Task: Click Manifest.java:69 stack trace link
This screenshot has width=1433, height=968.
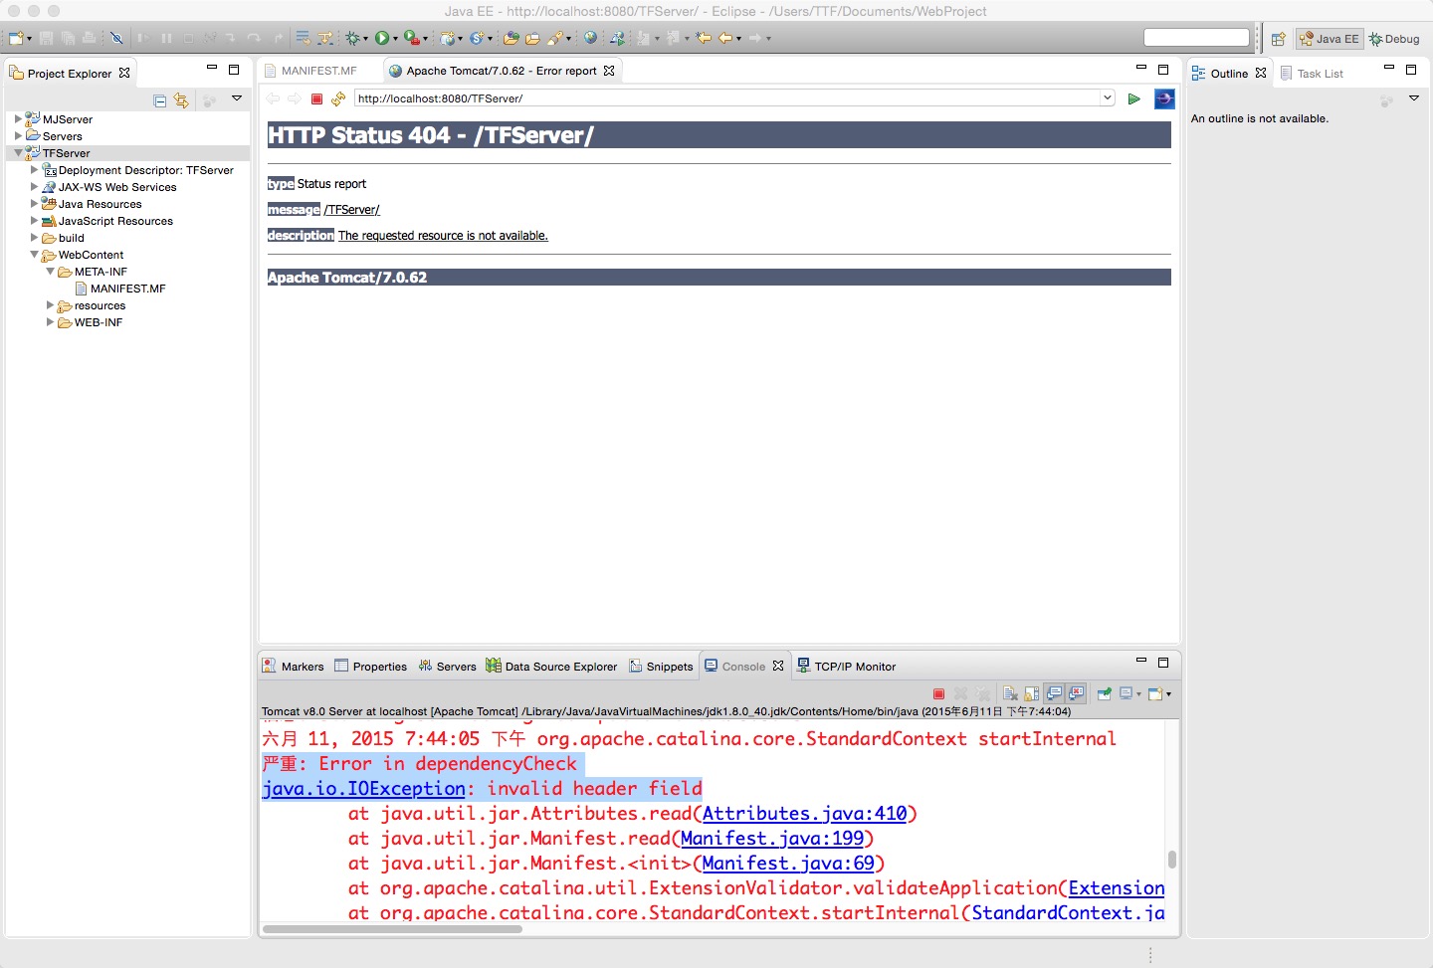Action: click(x=788, y=864)
